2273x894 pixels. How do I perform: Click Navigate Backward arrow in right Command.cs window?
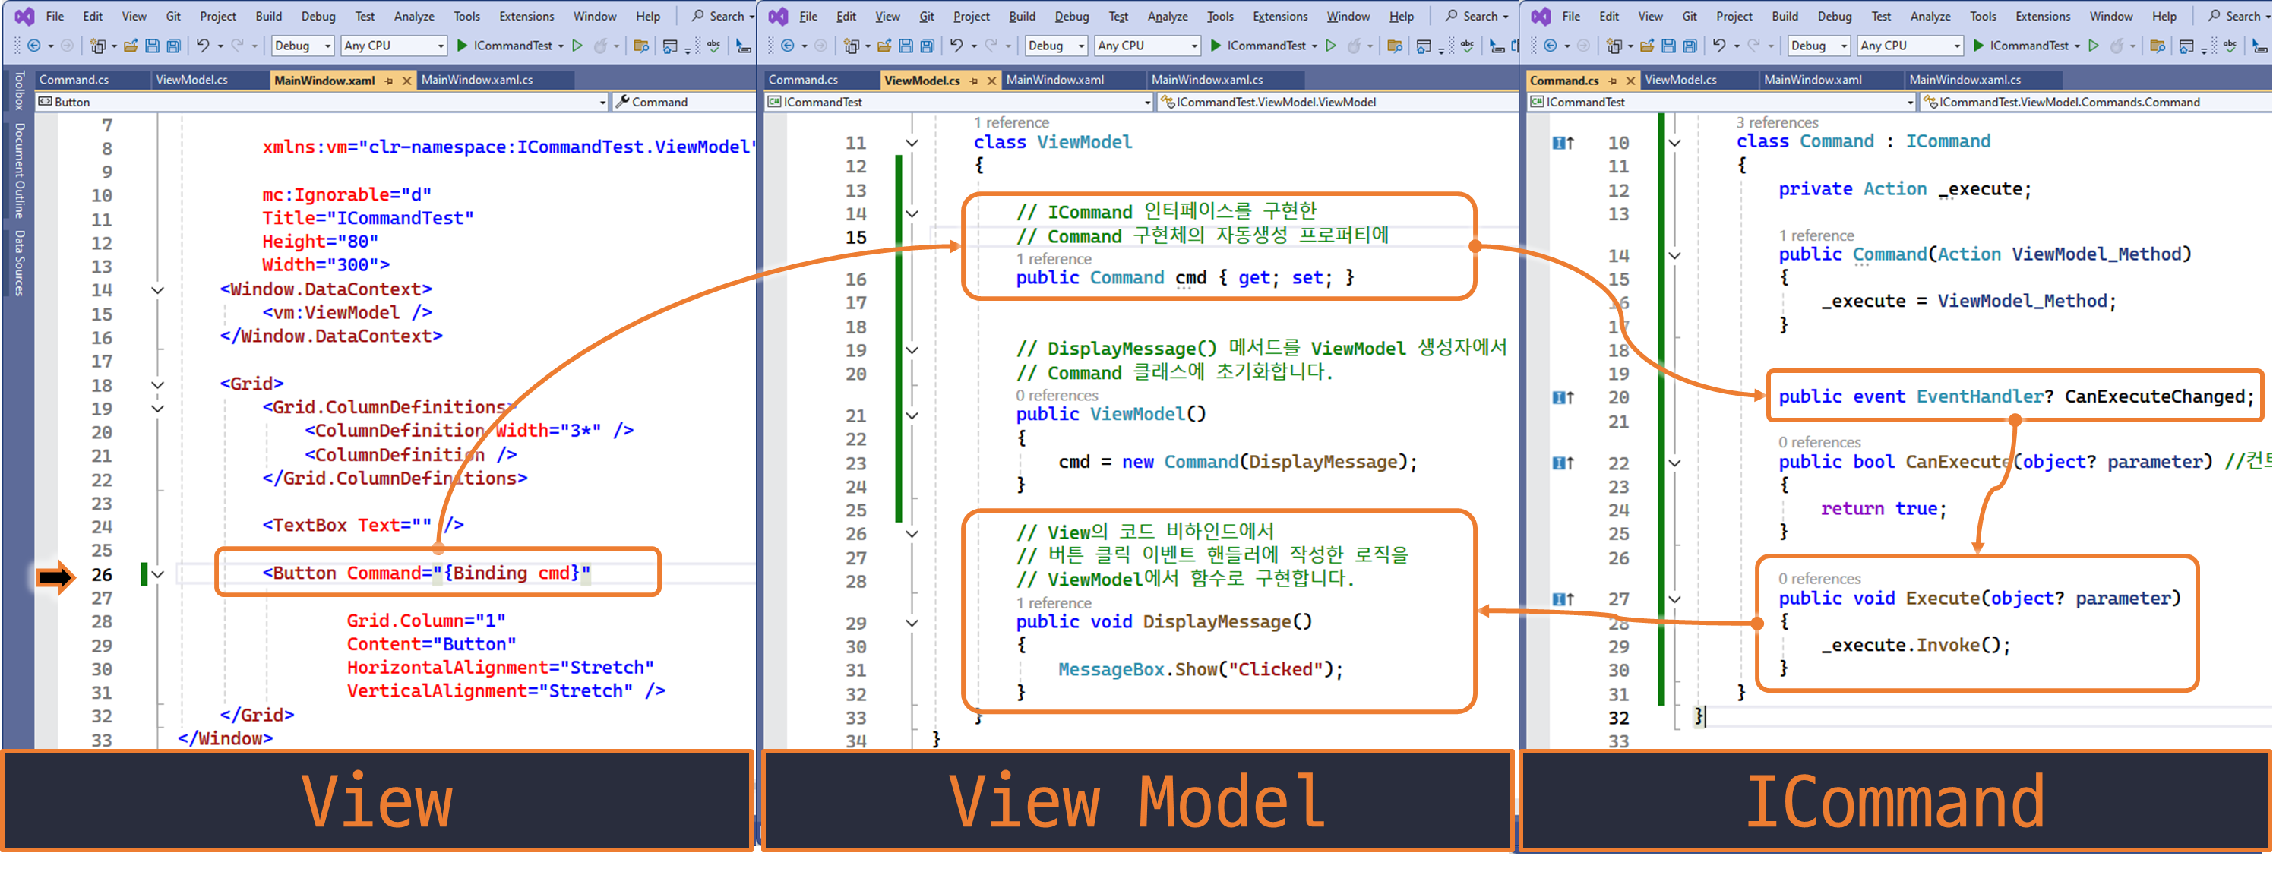(1551, 46)
